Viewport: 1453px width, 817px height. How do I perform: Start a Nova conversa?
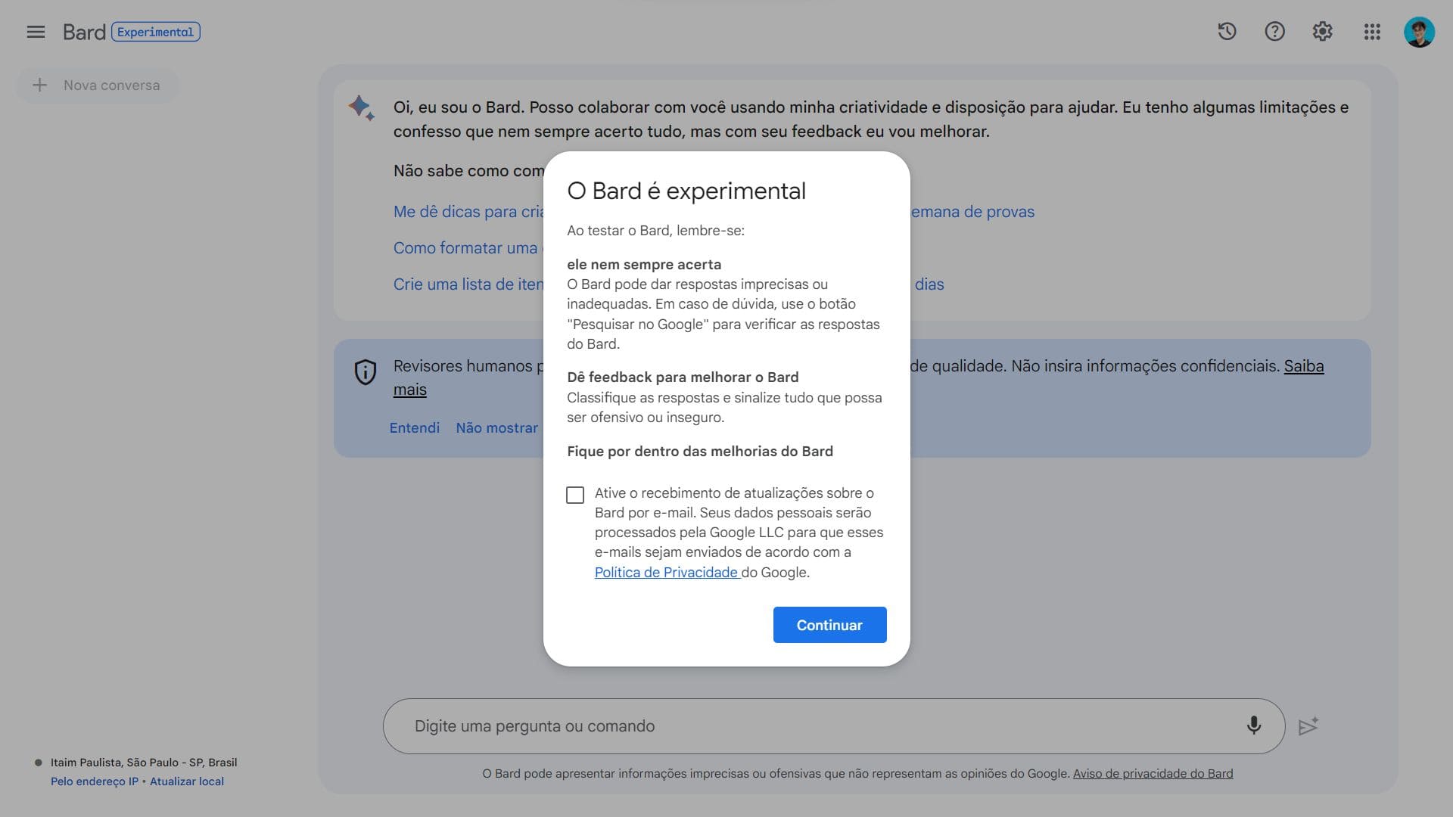98,85
